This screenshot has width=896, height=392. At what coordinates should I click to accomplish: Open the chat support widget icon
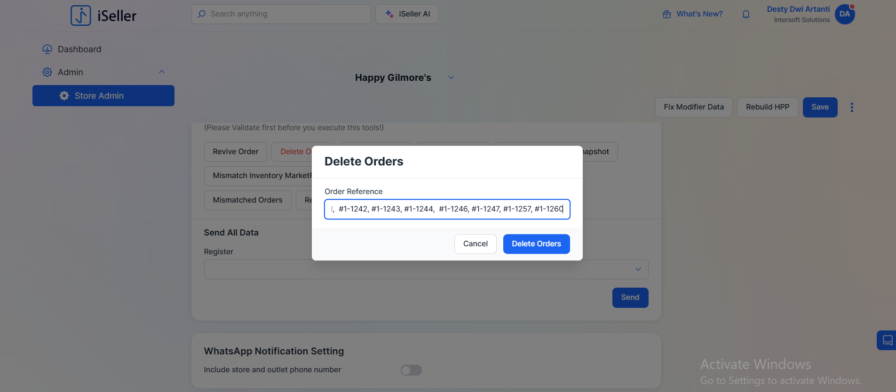[x=887, y=340]
